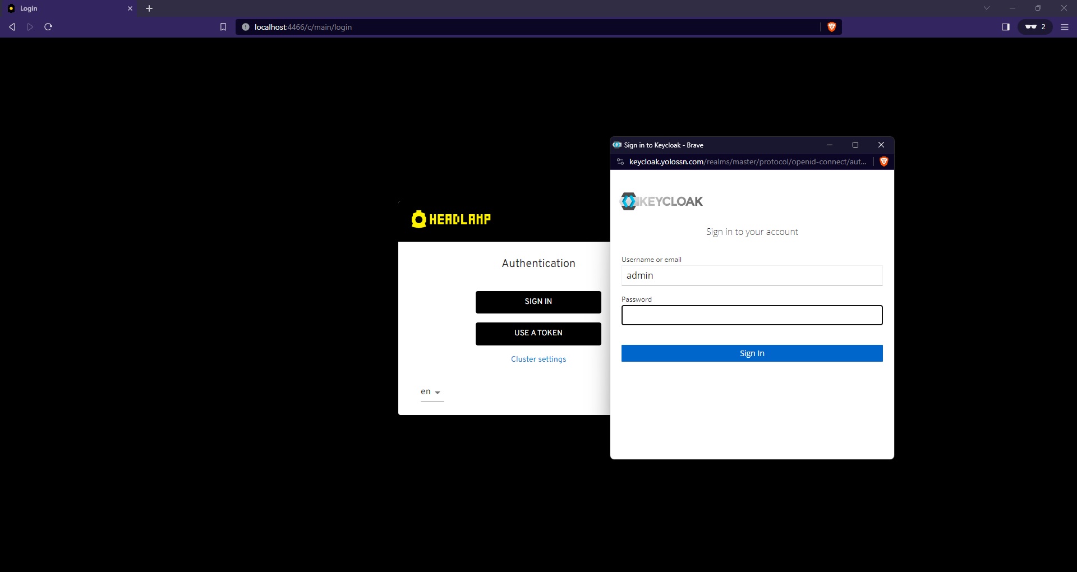The height and width of the screenshot is (572, 1077).
Task: Open a new browser tab
Action: [149, 8]
